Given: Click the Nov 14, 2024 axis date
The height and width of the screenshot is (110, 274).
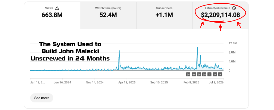Looking at the screenshot, I should [95, 82].
